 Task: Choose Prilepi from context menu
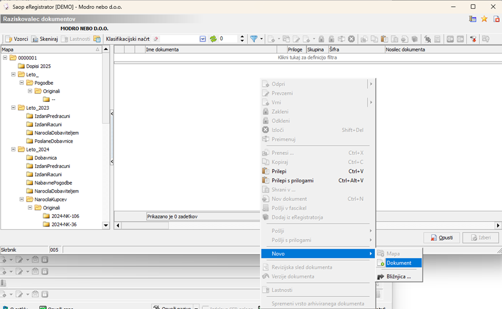point(279,171)
